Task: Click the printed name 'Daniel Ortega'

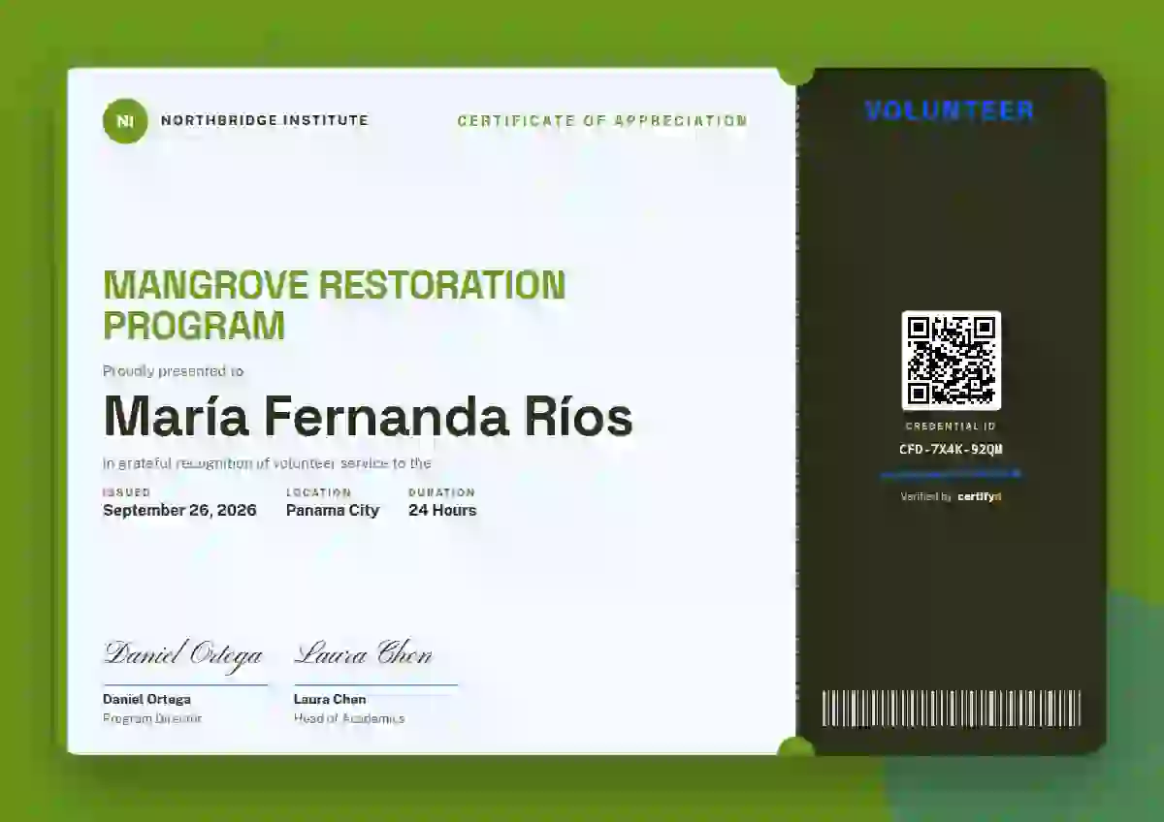Action: (x=146, y=699)
